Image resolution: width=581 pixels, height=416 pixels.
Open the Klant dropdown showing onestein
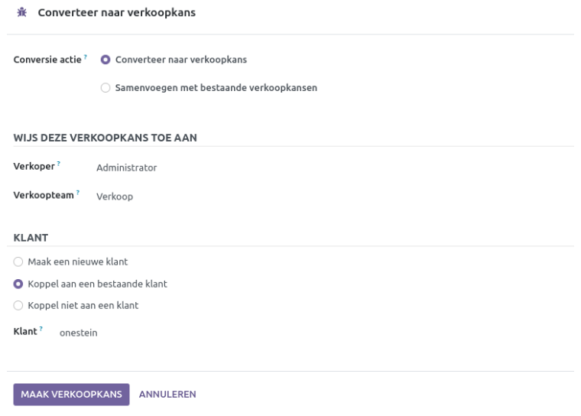tap(79, 333)
